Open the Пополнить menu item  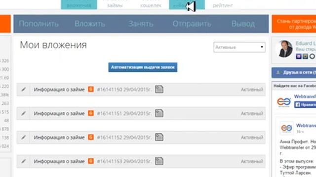(x=39, y=24)
